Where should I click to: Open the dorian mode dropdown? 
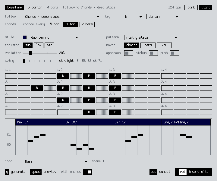[x=163, y=17]
